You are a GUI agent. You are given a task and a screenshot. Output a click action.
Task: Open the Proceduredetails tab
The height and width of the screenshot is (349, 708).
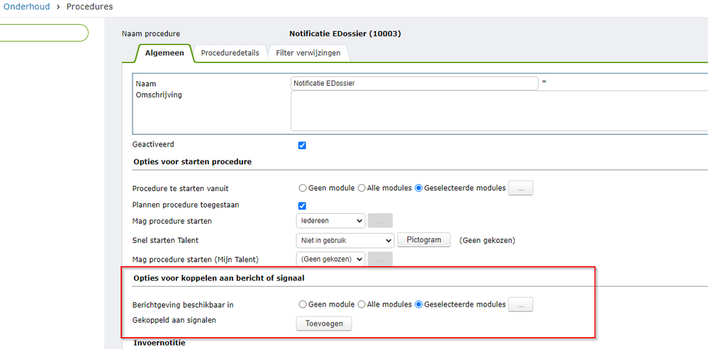(x=230, y=53)
